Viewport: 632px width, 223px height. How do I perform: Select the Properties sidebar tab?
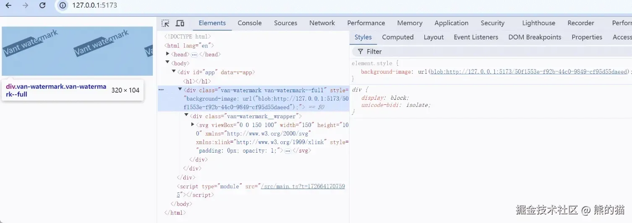(x=587, y=37)
